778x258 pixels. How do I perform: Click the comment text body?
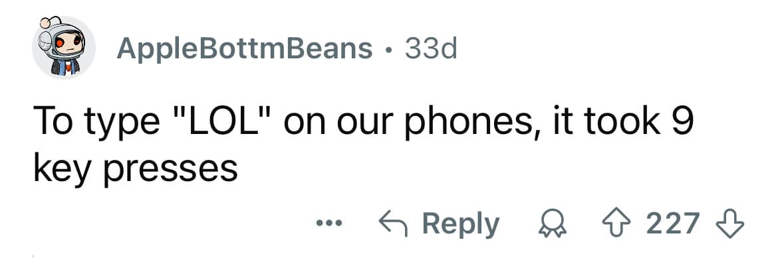pyautogui.click(x=362, y=146)
